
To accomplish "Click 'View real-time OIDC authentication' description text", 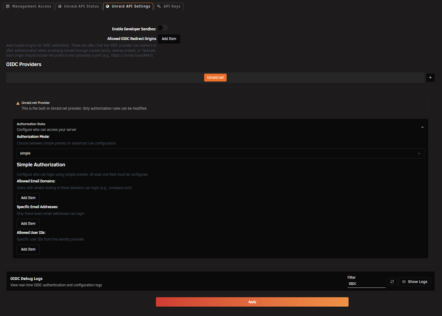I will [x=56, y=285].
